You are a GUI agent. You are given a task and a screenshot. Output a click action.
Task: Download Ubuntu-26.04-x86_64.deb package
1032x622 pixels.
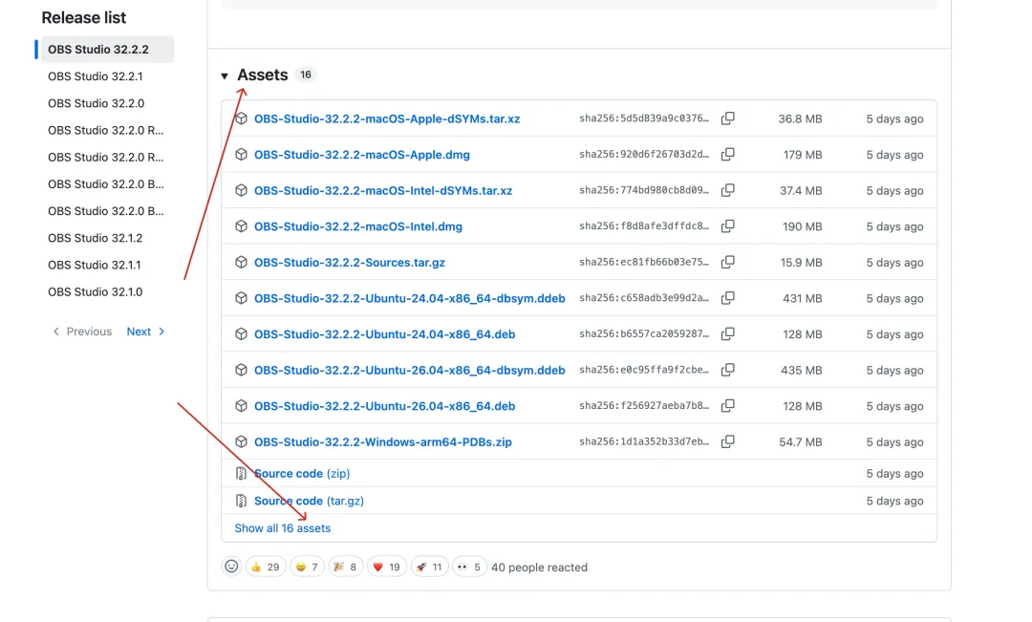click(384, 406)
